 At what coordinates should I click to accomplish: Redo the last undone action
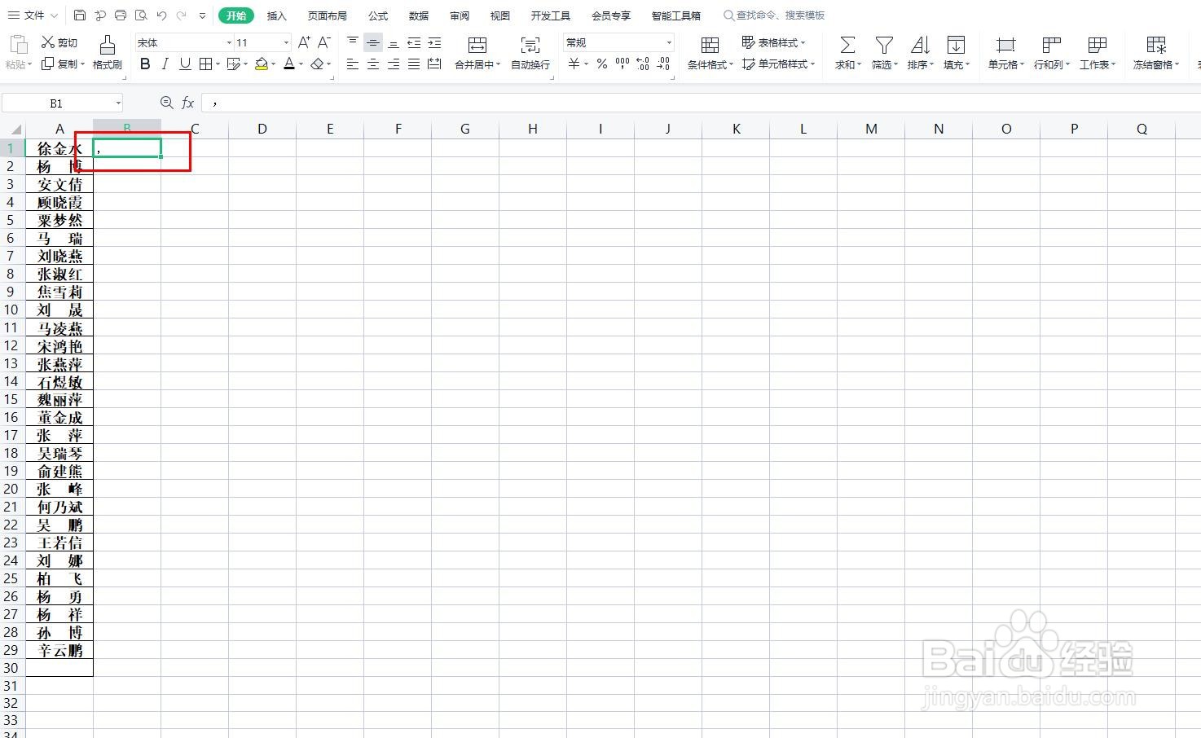tap(181, 15)
